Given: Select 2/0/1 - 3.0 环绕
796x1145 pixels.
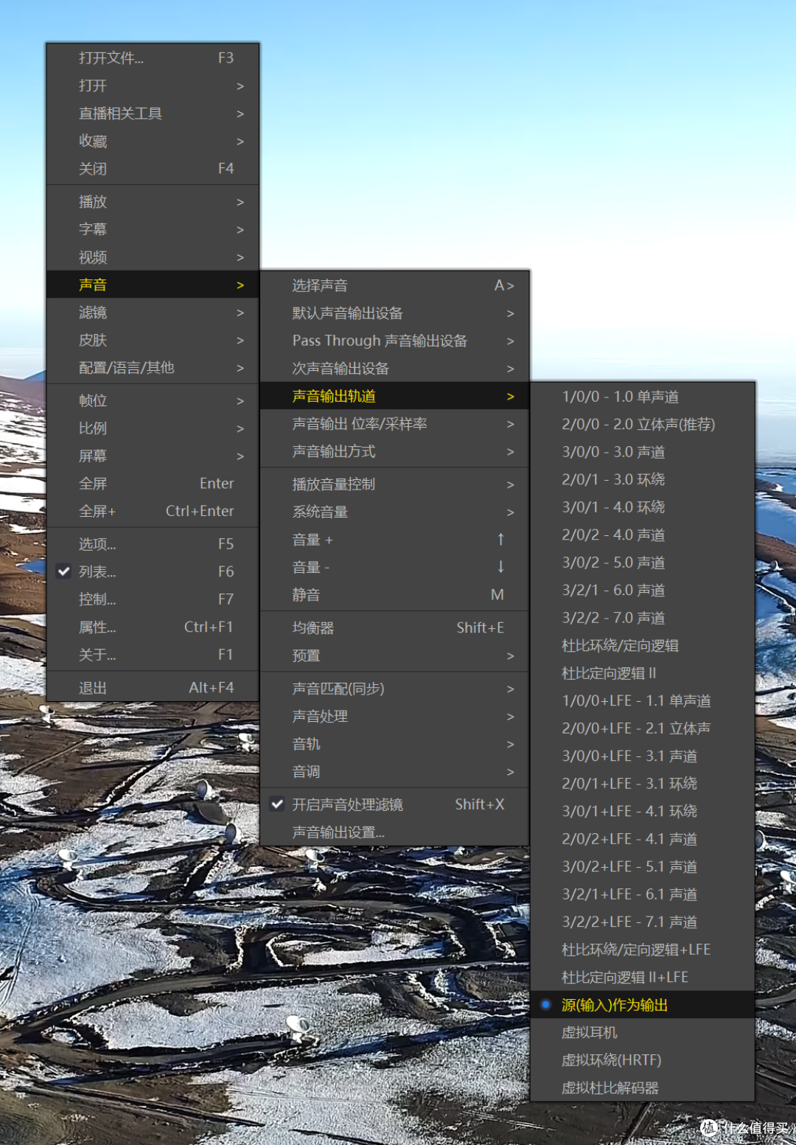Looking at the screenshot, I should point(643,480).
